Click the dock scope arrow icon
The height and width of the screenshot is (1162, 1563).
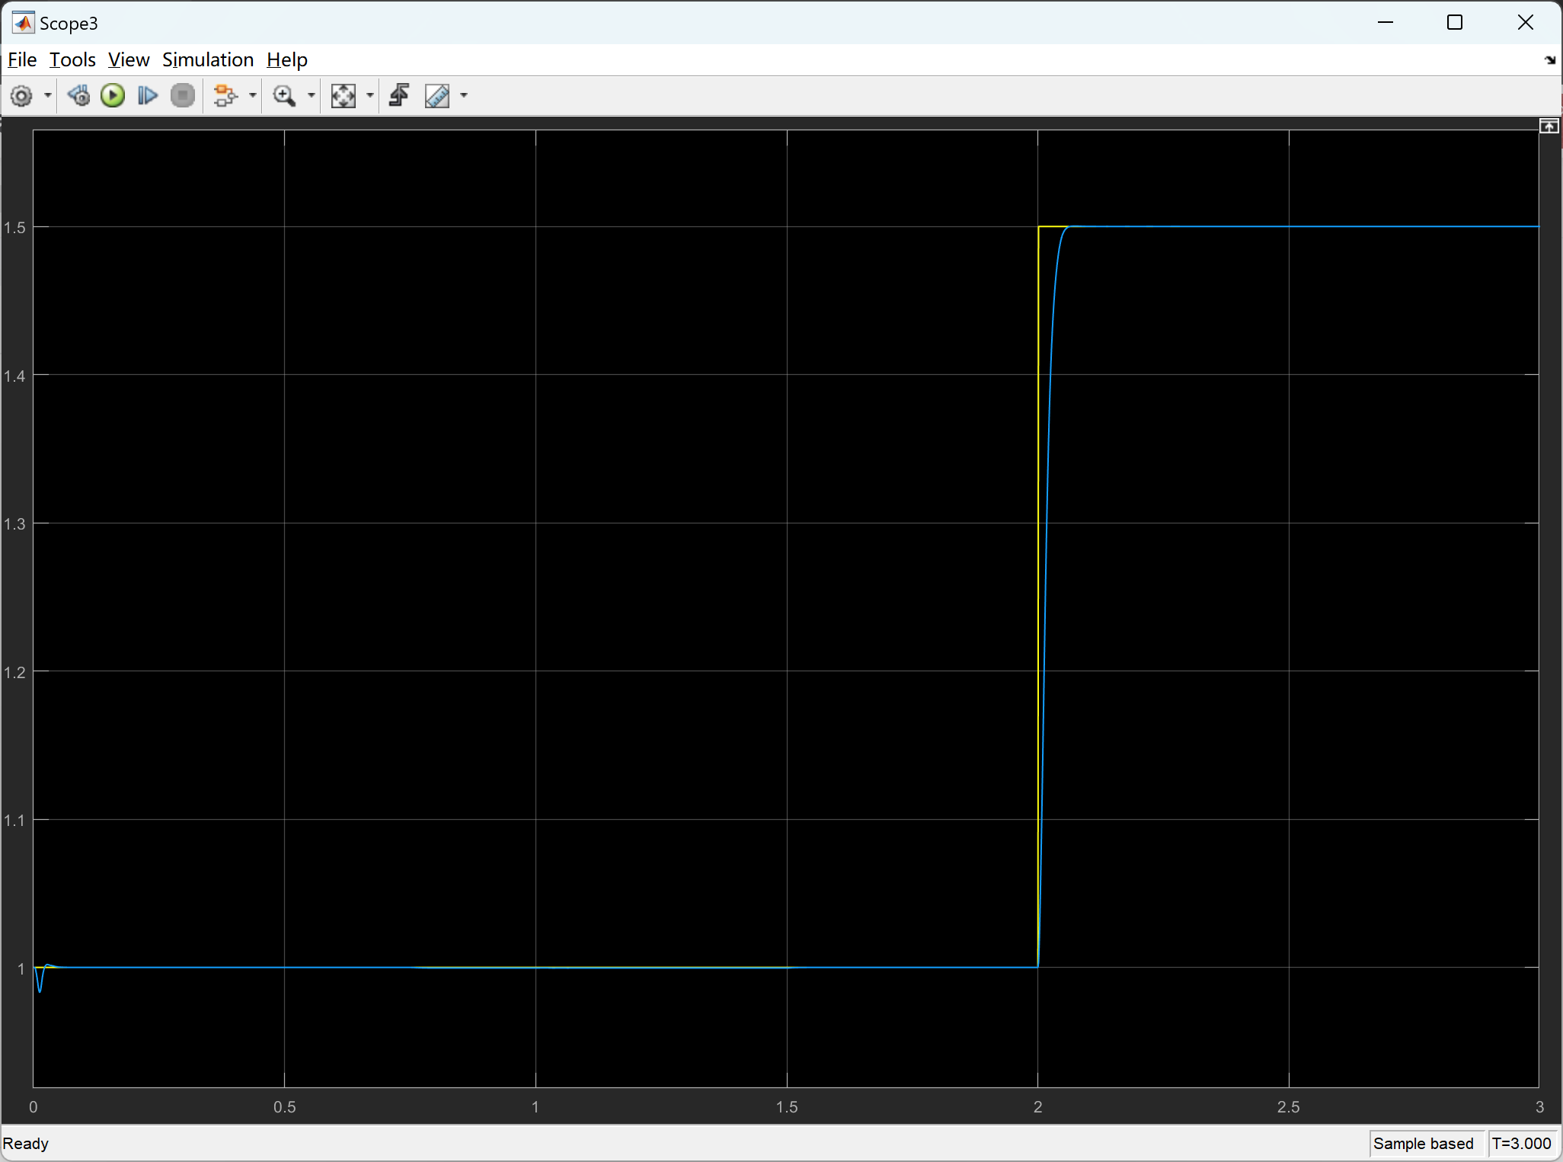point(1549,60)
